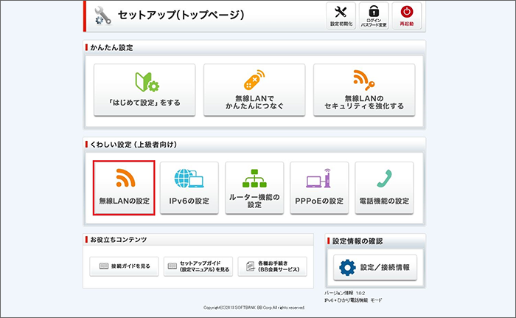Click the 設定情報の確認 section header
The width and height of the screenshot is (516, 318).
(x=358, y=241)
